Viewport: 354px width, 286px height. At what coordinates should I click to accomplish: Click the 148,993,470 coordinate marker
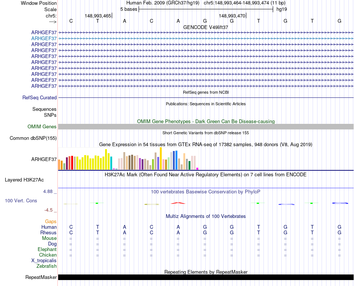pos(232,16)
